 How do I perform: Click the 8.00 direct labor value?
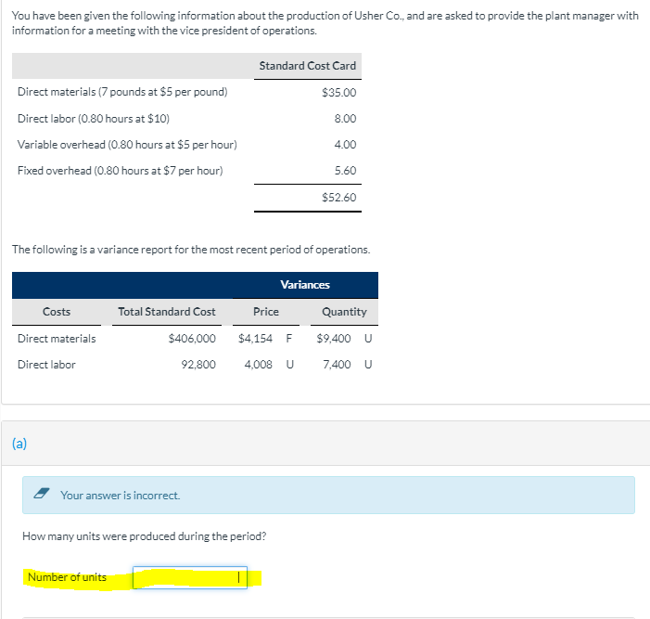pos(345,118)
